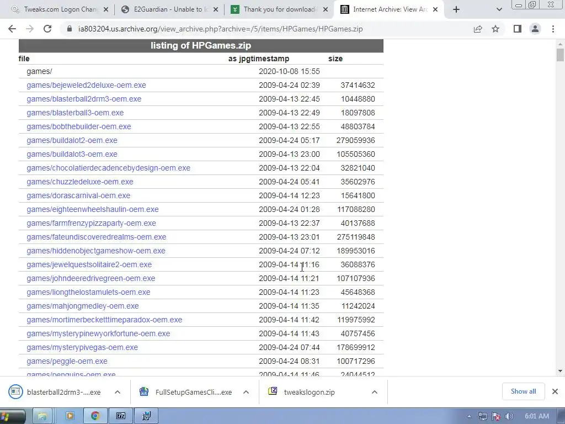Open buildalot2-oem.exe link

tap(72, 140)
